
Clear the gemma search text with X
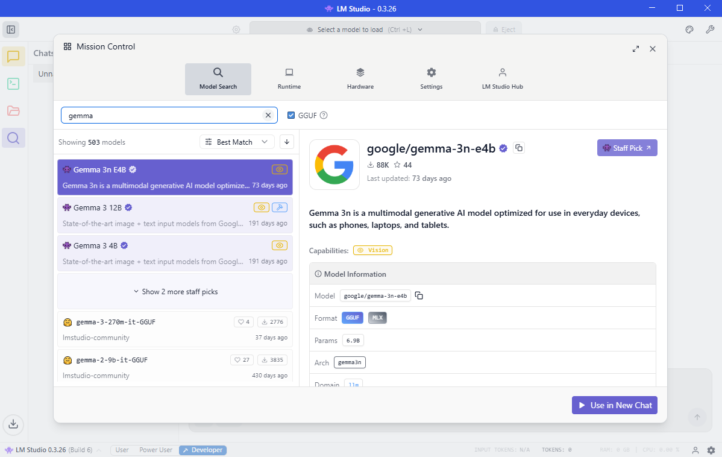pyautogui.click(x=268, y=115)
